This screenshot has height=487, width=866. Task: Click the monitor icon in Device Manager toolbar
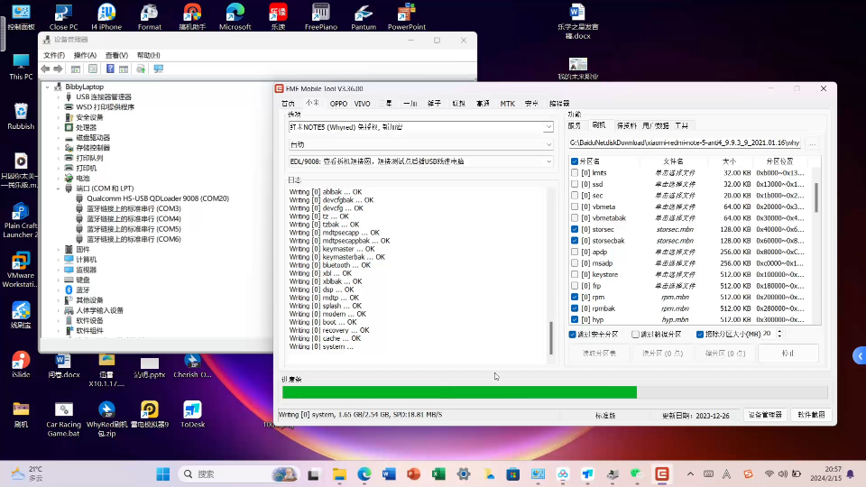pos(159,69)
